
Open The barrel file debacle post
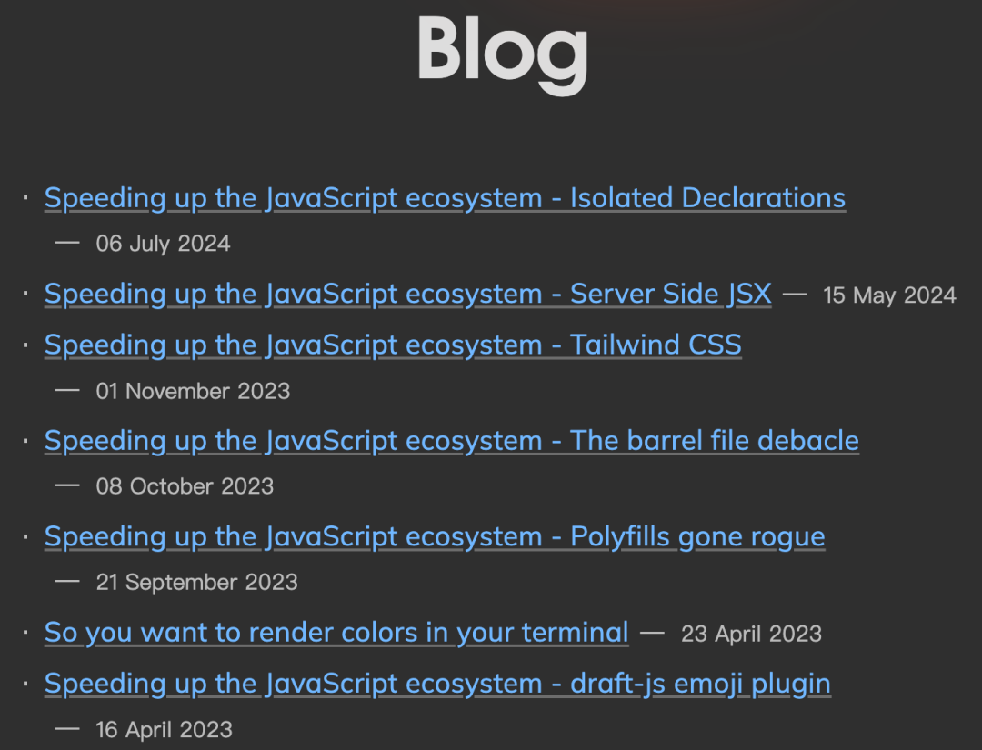click(x=452, y=441)
